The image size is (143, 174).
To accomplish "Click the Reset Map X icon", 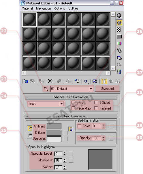I will tap(50, 81).
